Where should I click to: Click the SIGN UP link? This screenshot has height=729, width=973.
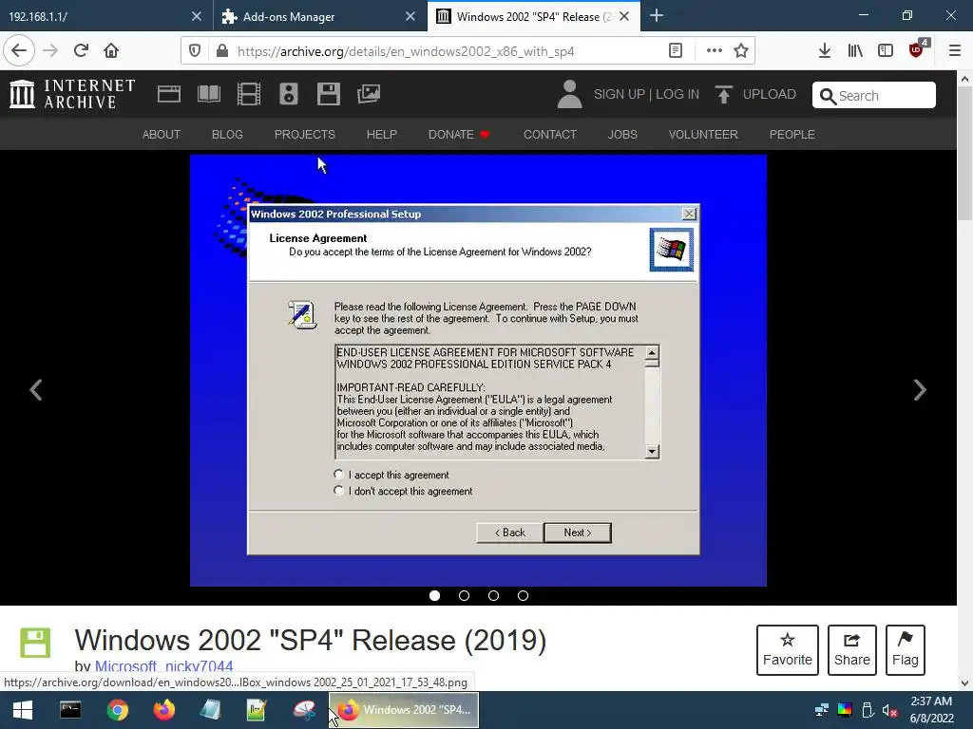pyautogui.click(x=620, y=94)
